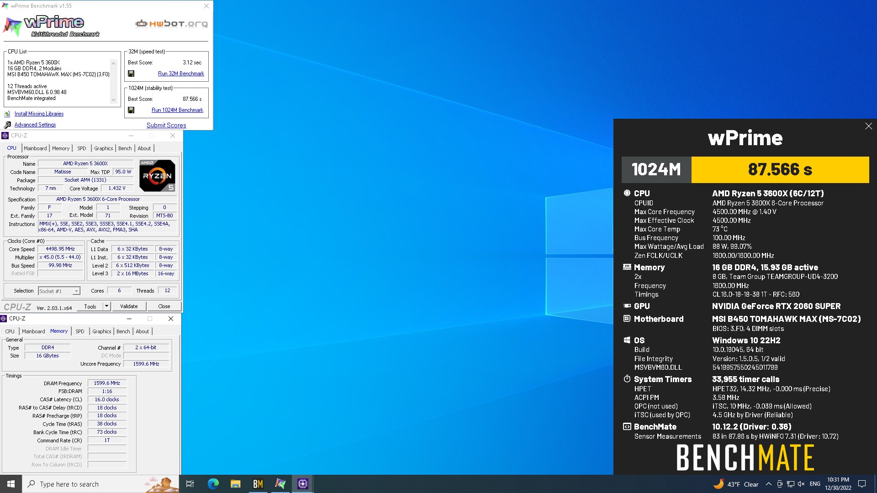Viewport: 877px width, 493px height.
Task: Open Bench tab in upper CPU-Z window
Action: coord(125,148)
